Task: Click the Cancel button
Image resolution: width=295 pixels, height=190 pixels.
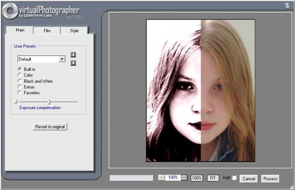Action: point(248,179)
